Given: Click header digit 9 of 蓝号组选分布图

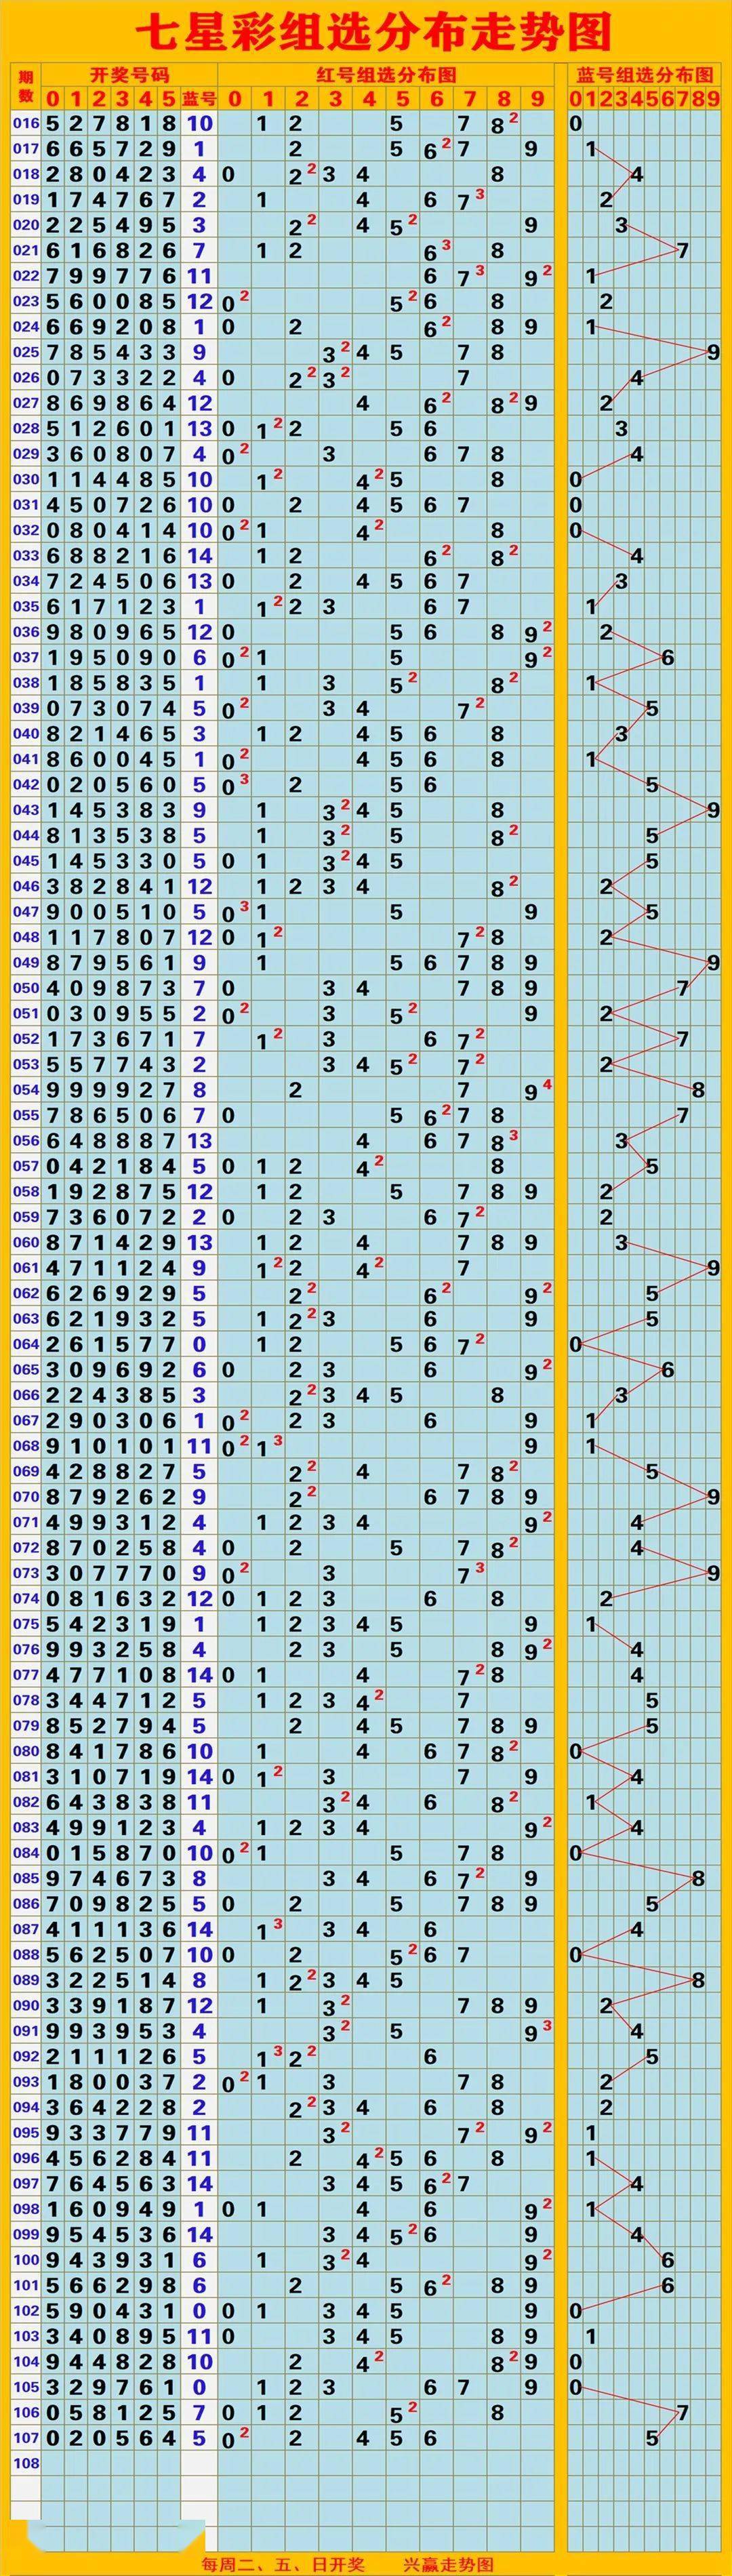Looking at the screenshot, I should (713, 98).
